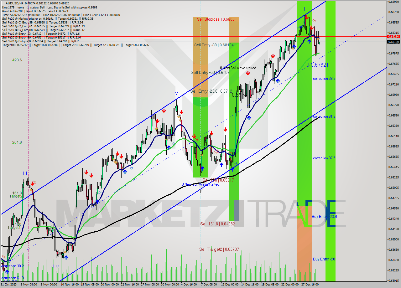The height and width of the screenshot is (288, 401).
Task: Click the '3 Nov 08:00' time label
Action: pos(29,285)
